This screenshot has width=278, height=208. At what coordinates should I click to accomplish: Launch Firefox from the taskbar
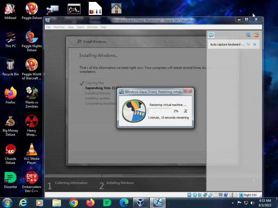pos(90,203)
